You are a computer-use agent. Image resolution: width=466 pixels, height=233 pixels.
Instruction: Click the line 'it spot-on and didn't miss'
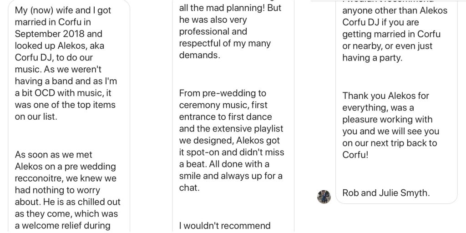[232, 152]
